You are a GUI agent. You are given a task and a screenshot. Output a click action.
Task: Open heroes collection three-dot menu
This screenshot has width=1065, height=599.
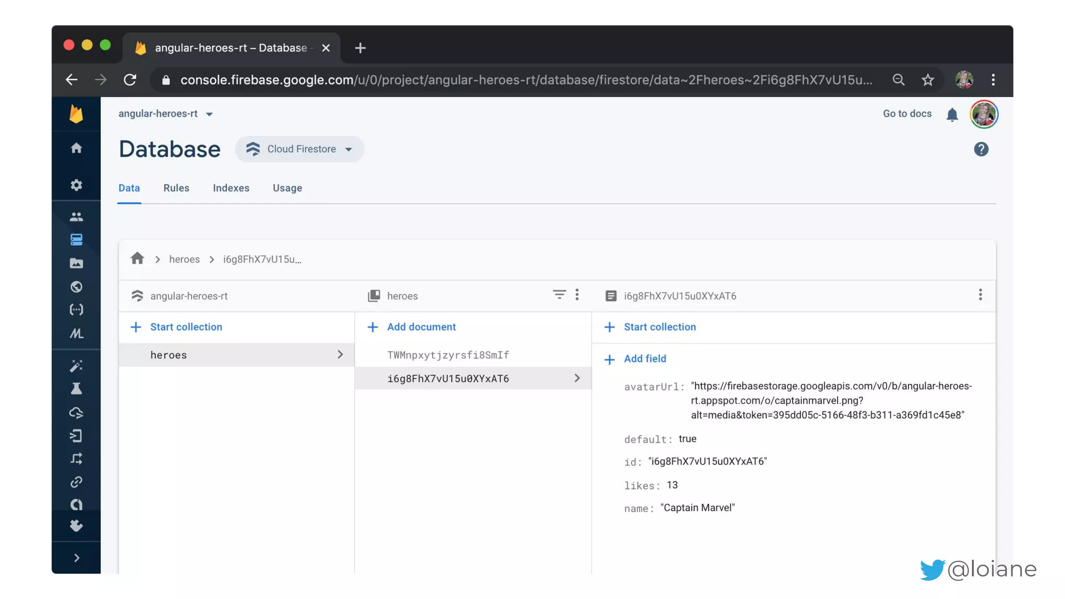point(577,295)
